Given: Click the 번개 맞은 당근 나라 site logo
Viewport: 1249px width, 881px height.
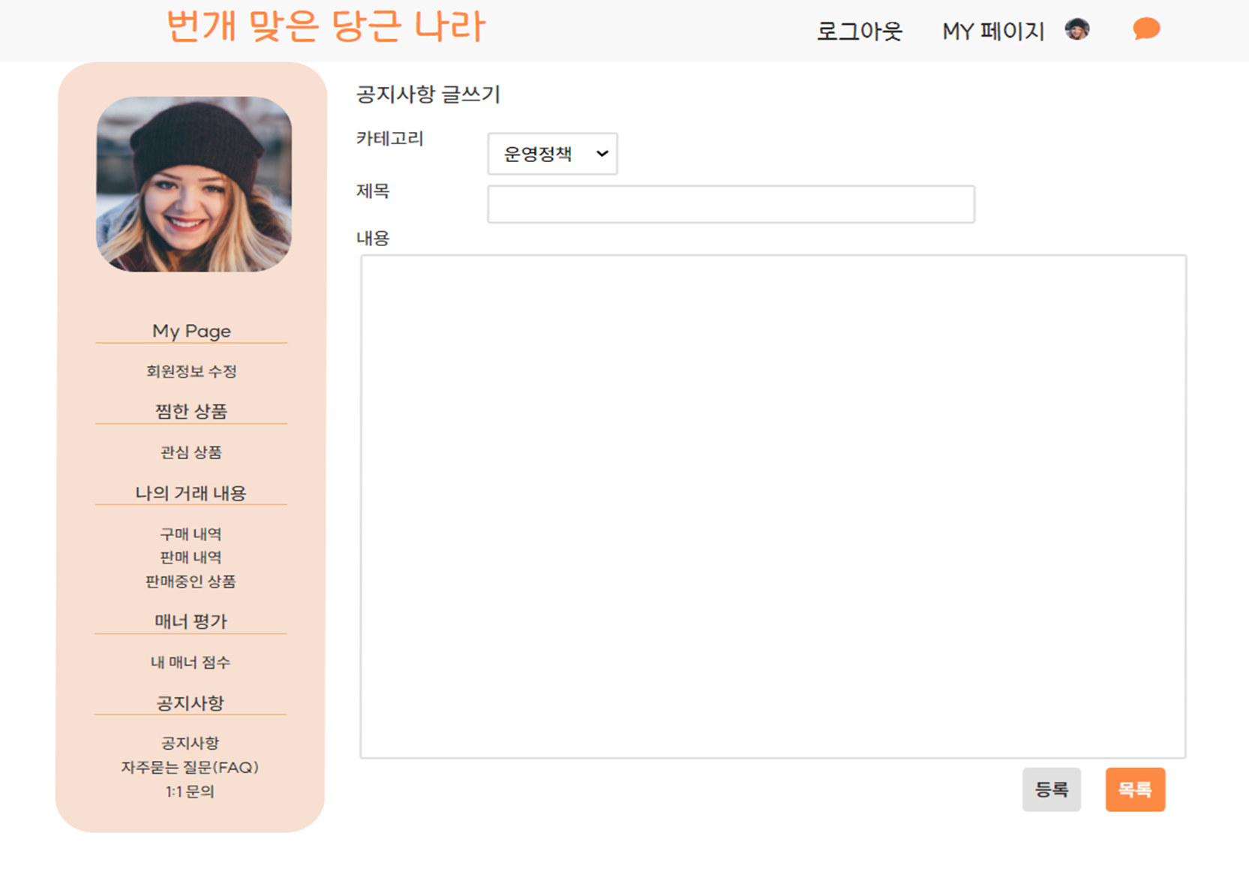Looking at the screenshot, I should pyautogui.click(x=326, y=26).
